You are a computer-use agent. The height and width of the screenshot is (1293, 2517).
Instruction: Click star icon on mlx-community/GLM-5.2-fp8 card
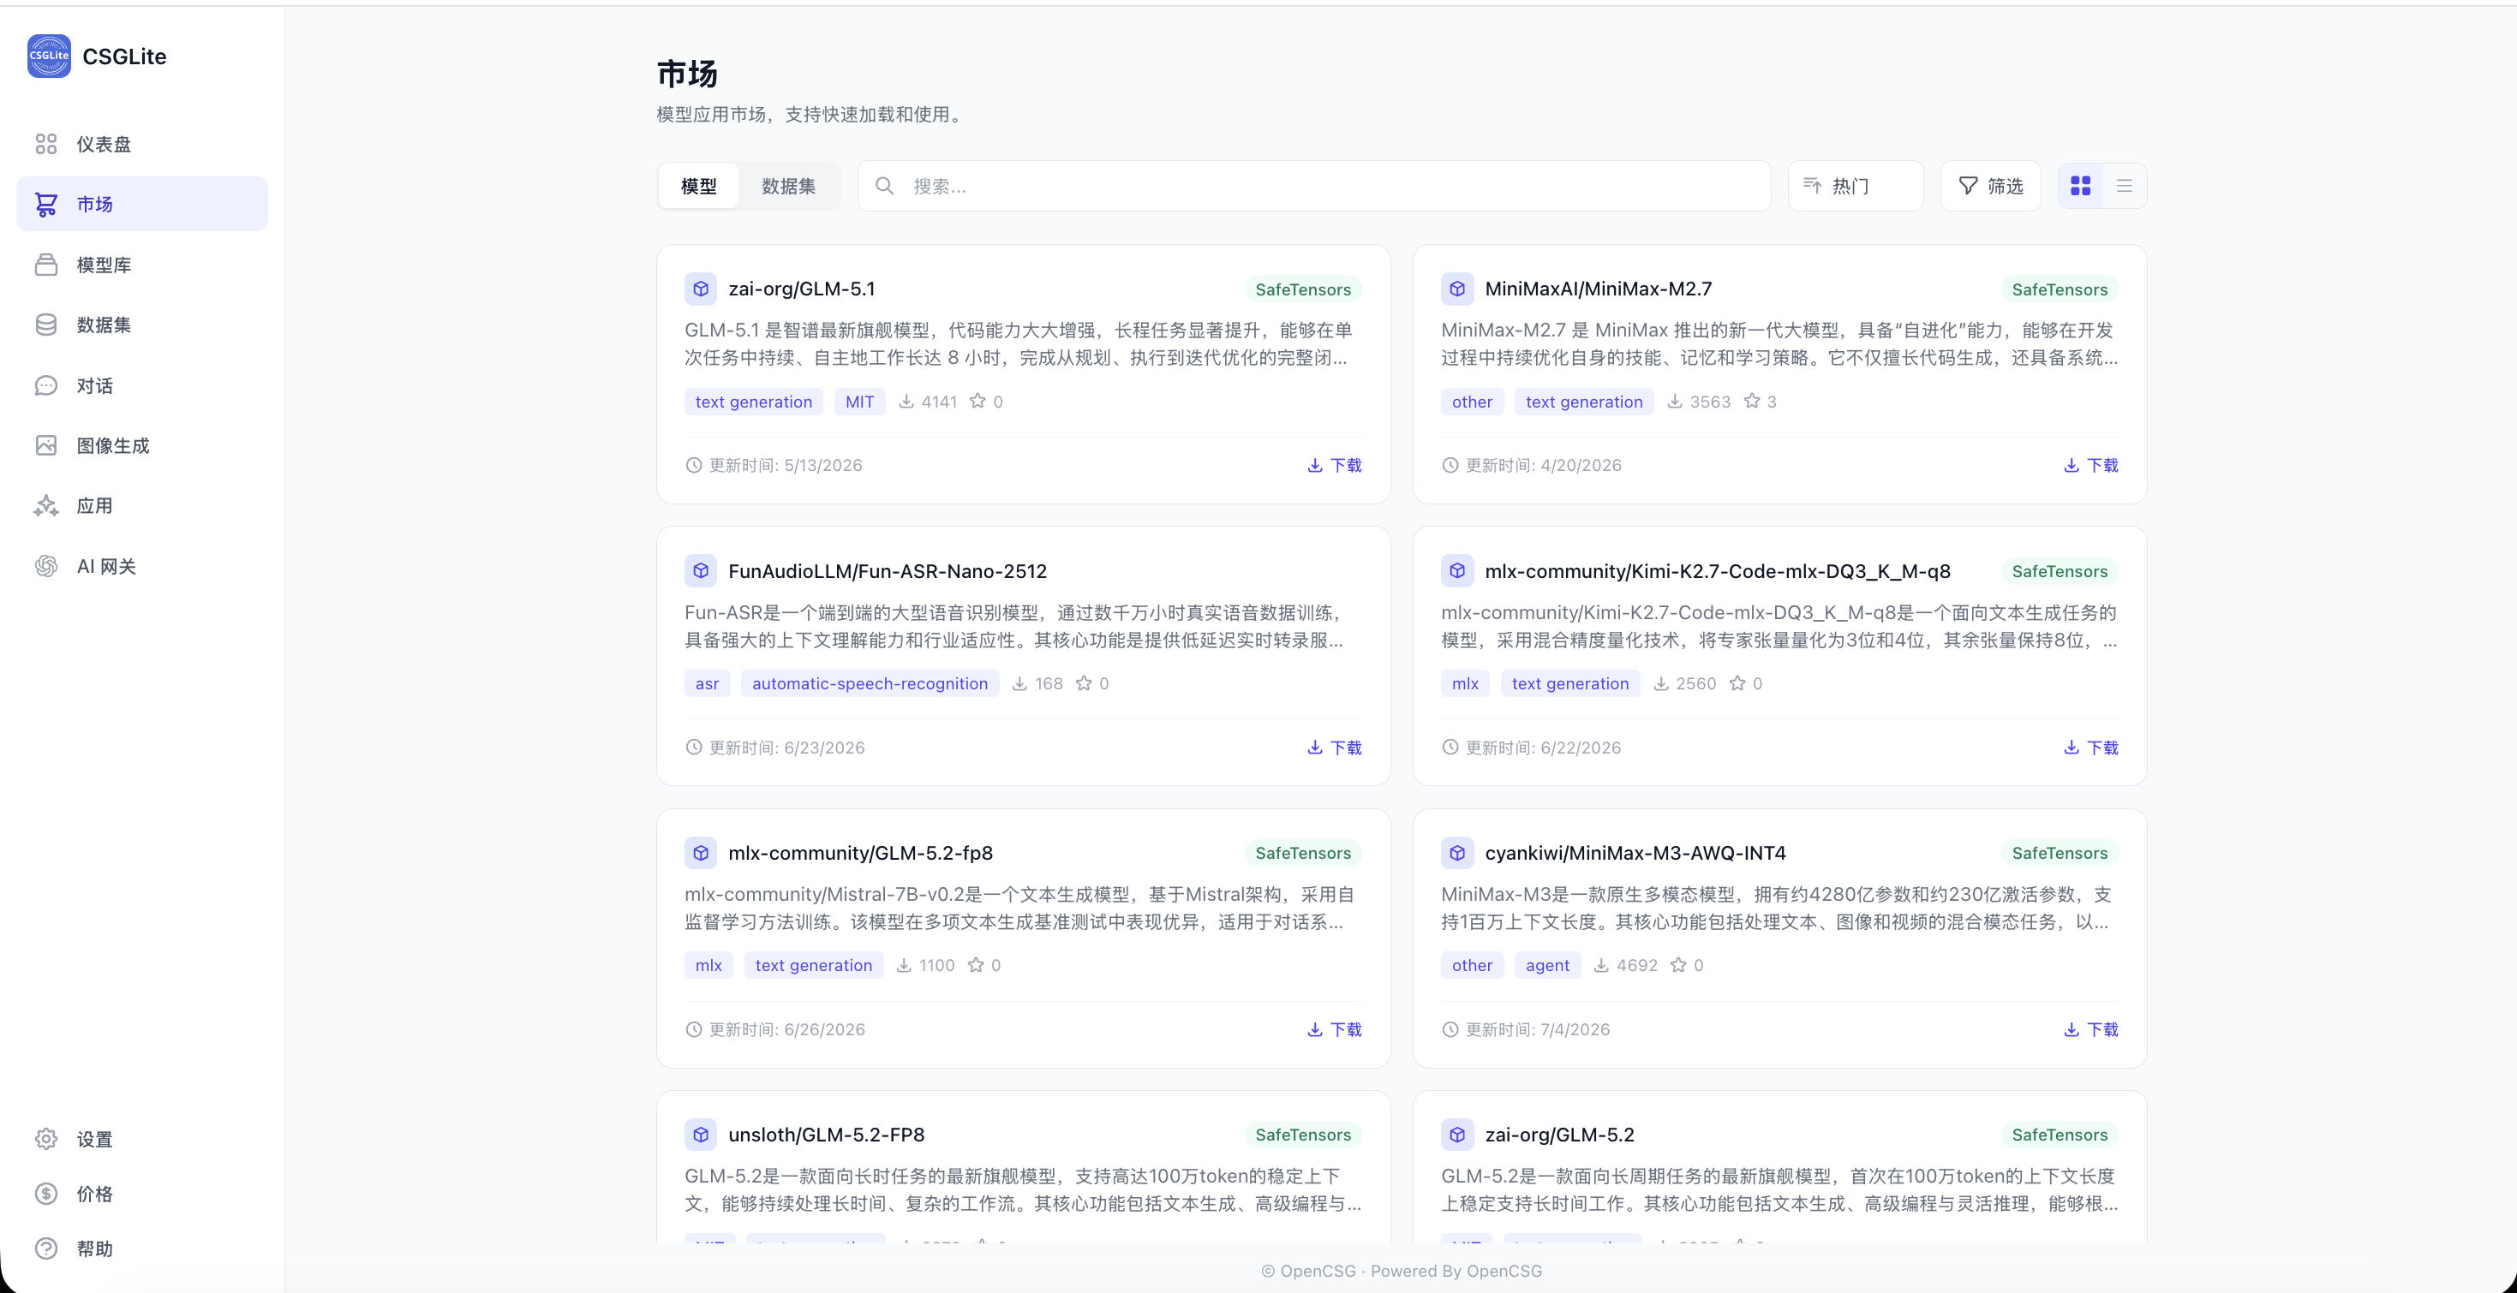coord(975,965)
